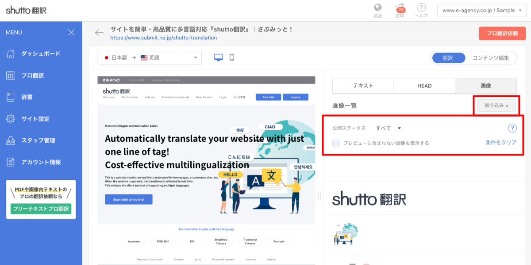Click Start with a free trial in preview

click(x=128, y=200)
